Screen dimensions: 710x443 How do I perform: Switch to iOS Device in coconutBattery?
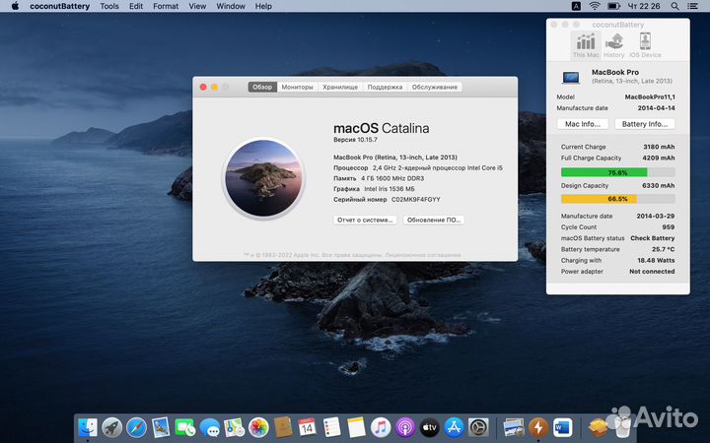coord(645,45)
